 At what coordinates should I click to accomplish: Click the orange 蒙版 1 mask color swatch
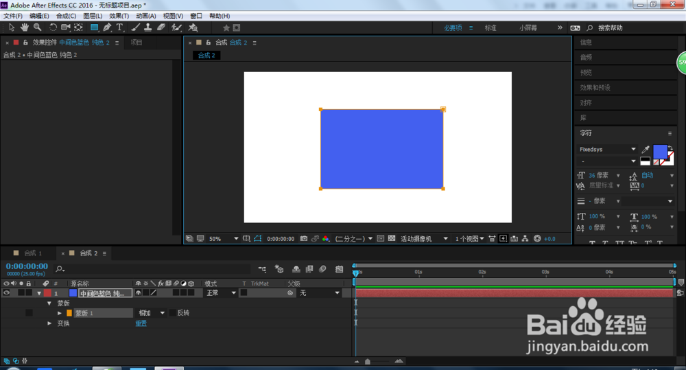(69, 312)
